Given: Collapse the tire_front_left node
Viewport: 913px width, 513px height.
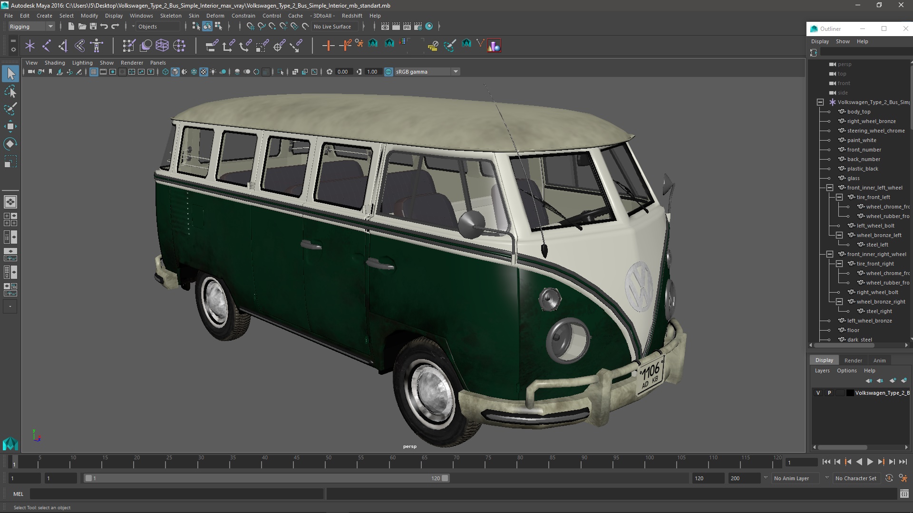Looking at the screenshot, I should (x=839, y=197).
